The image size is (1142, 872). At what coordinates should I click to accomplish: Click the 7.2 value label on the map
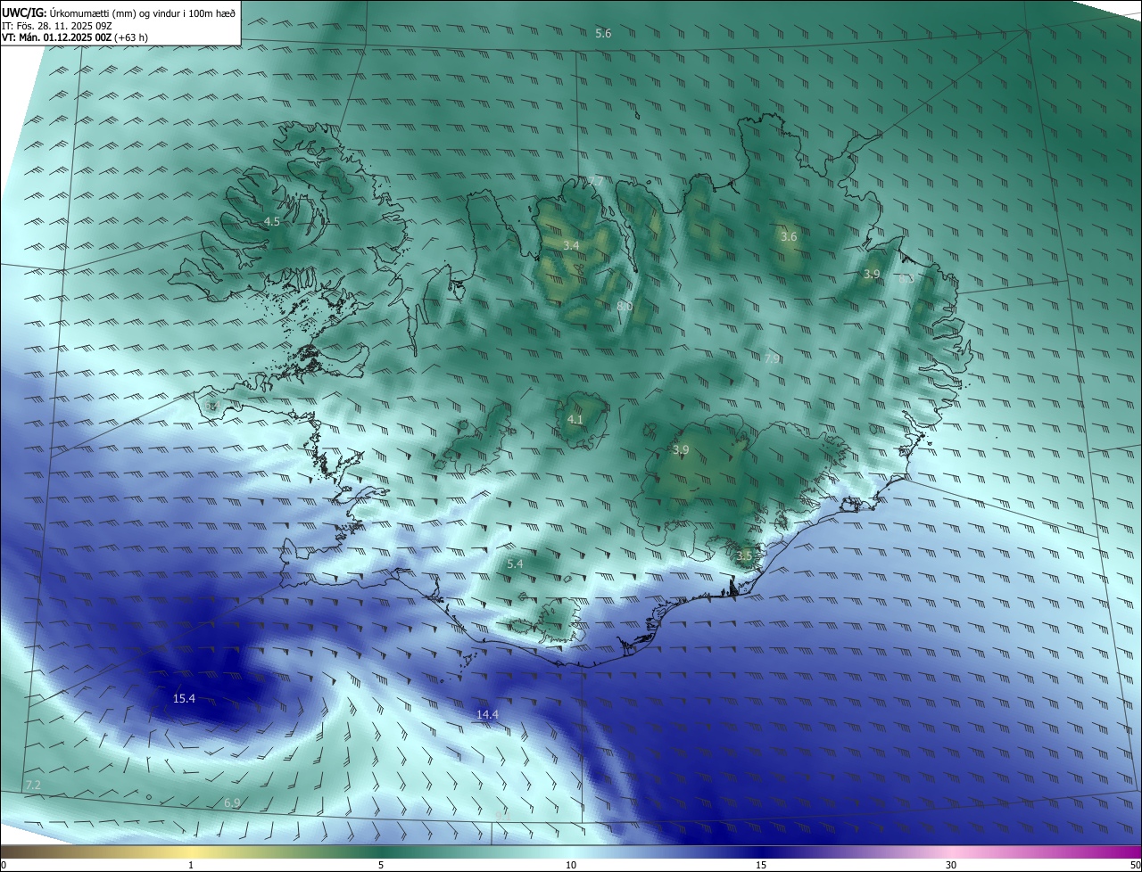tap(33, 786)
